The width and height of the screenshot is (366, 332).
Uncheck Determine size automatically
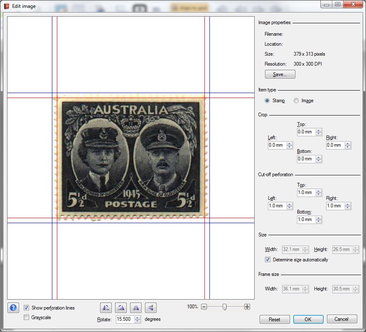[x=268, y=260]
